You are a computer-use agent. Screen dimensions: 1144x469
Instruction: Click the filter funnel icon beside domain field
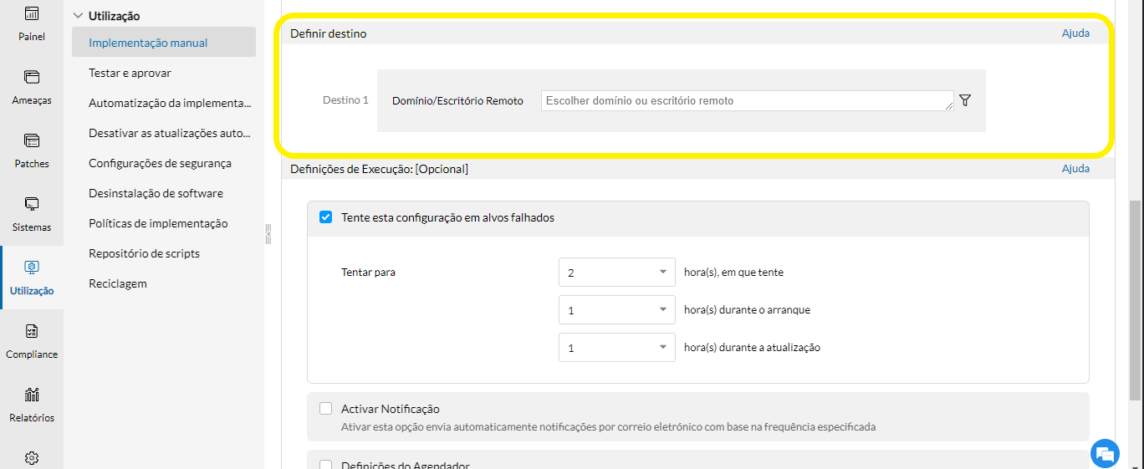(x=965, y=100)
